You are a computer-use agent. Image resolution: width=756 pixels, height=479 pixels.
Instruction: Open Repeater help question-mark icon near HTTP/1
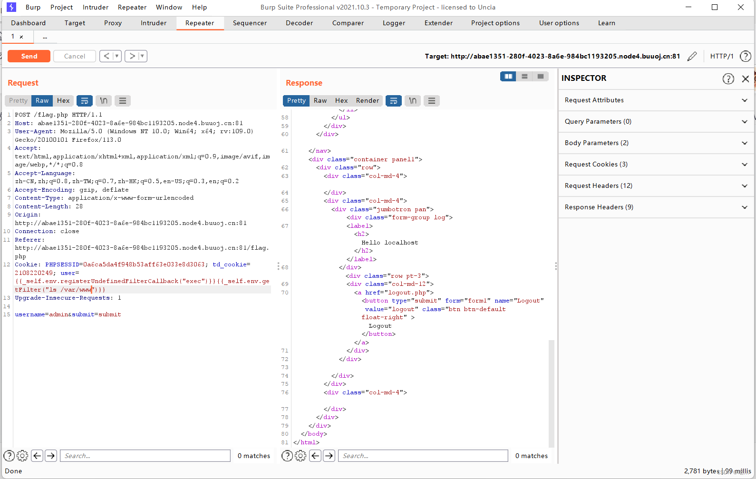746,56
